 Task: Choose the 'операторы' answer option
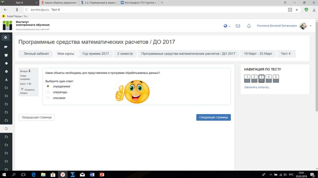pos(48,92)
